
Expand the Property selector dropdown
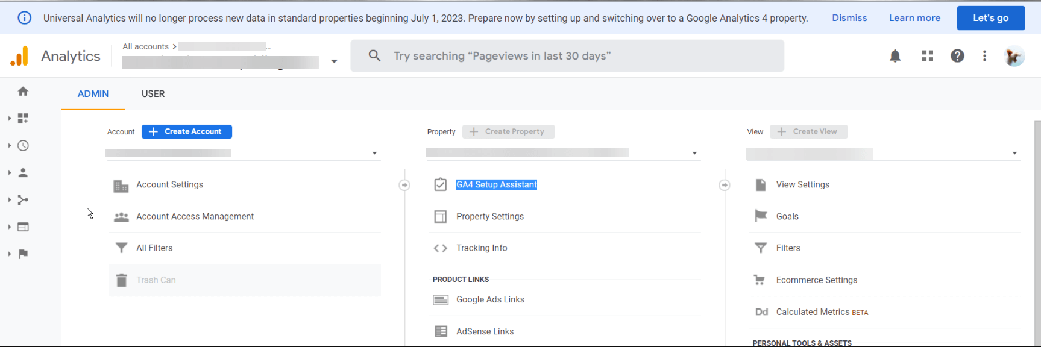click(x=563, y=153)
